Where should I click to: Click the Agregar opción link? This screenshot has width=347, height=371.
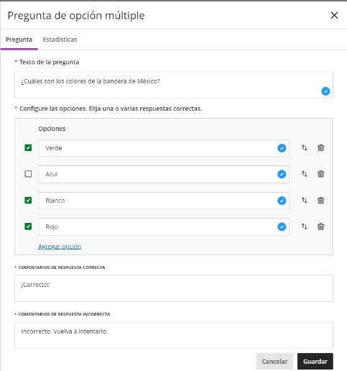(60, 247)
